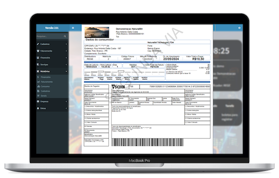Open the Extras menu with bell icon
This screenshot has width=279, height=178.
click(52, 108)
